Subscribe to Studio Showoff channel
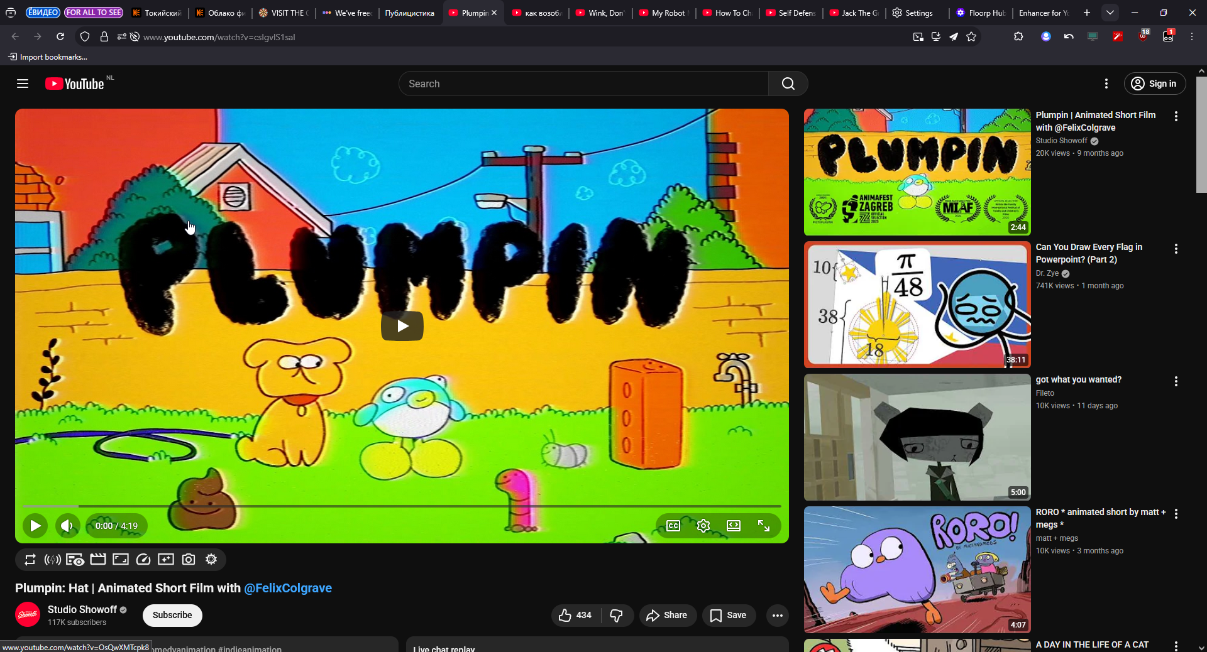The width and height of the screenshot is (1207, 652). (x=172, y=616)
